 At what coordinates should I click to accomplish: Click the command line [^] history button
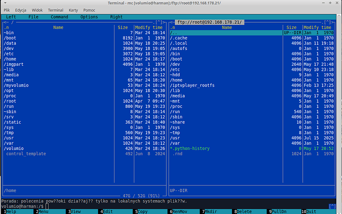click(332, 207)
